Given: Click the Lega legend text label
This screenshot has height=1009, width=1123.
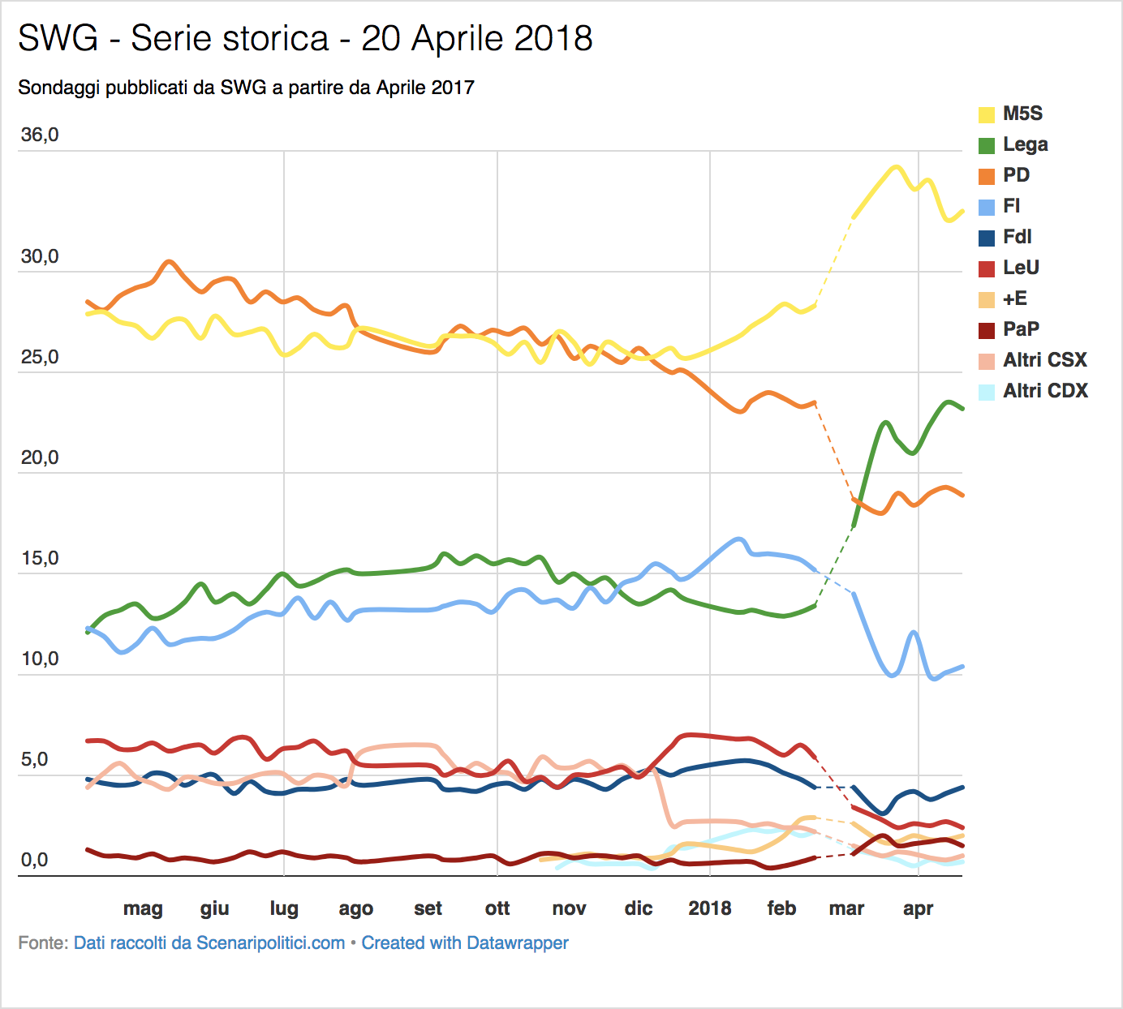Looking at the screenshot, I should [1026, 145].
